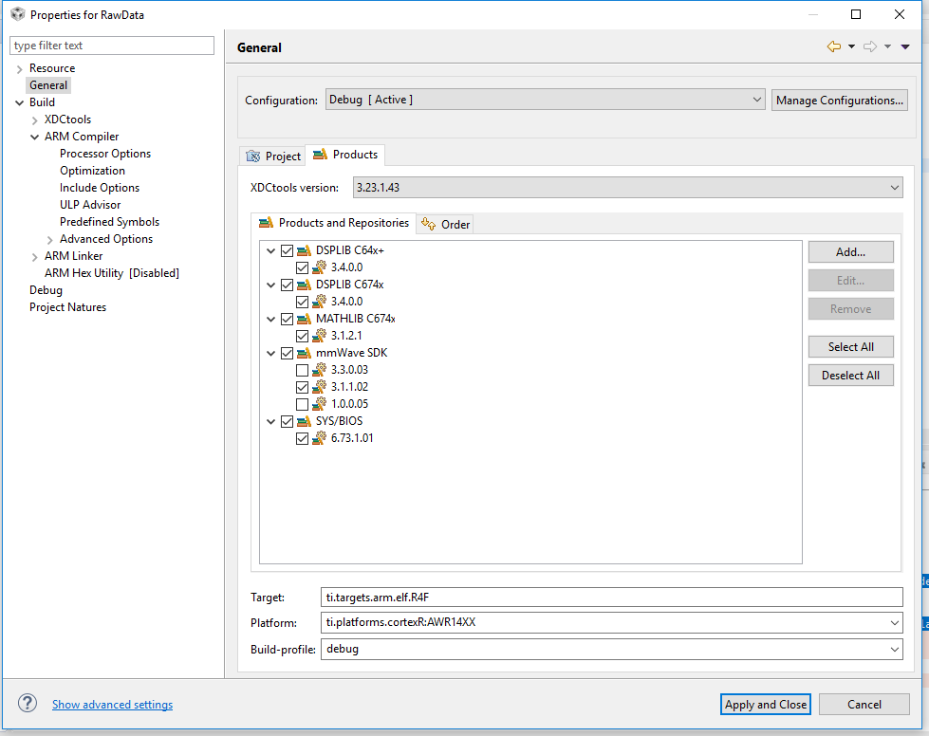Click the Cancel button
The width and height of the screenshot is (929, 736).
pos(864,705)
